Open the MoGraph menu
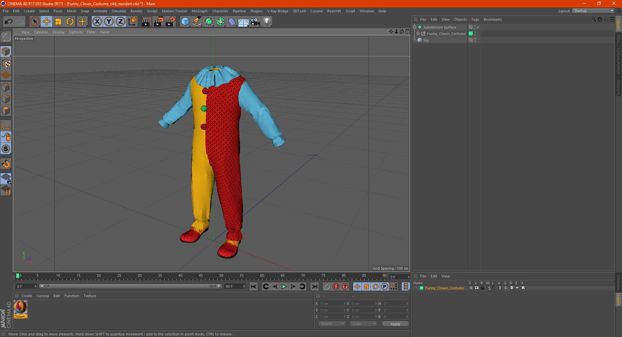The width and height of the screenshot is (622, 337). pyautogui.click(x=200, y=11)
